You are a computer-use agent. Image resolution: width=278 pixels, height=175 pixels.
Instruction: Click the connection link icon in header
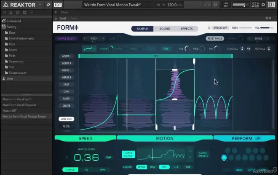tap(207, 5)
